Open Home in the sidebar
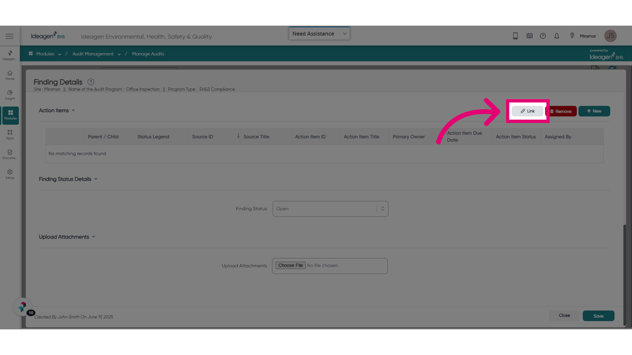This screenshot has width=632, height=355. 10,75
